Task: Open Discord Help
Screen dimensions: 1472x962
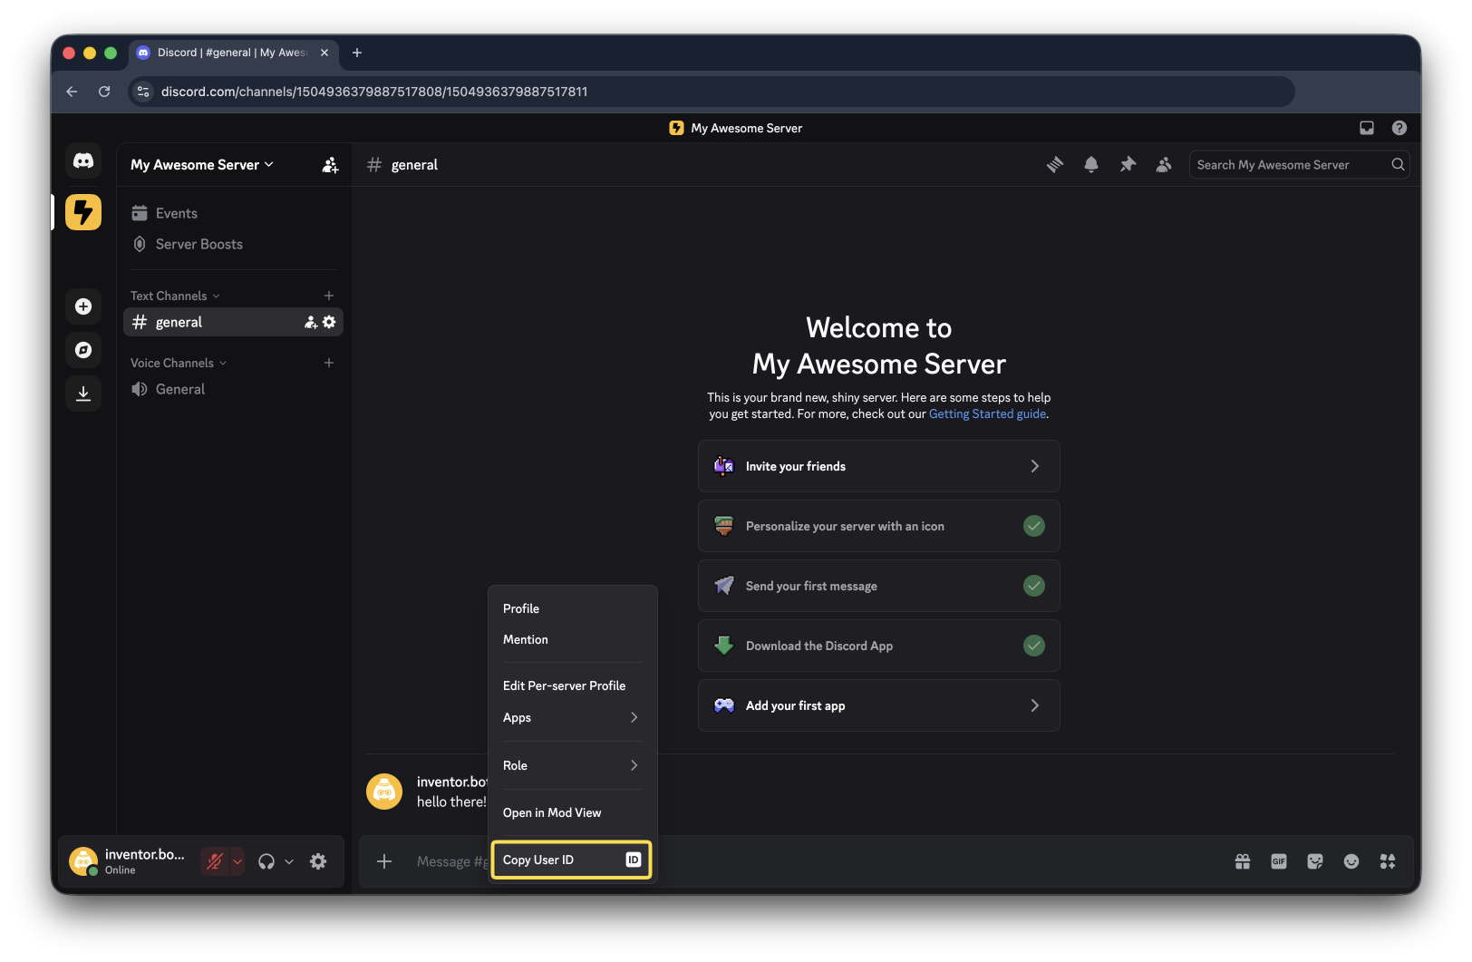Action: click(x=1399, y=128)
